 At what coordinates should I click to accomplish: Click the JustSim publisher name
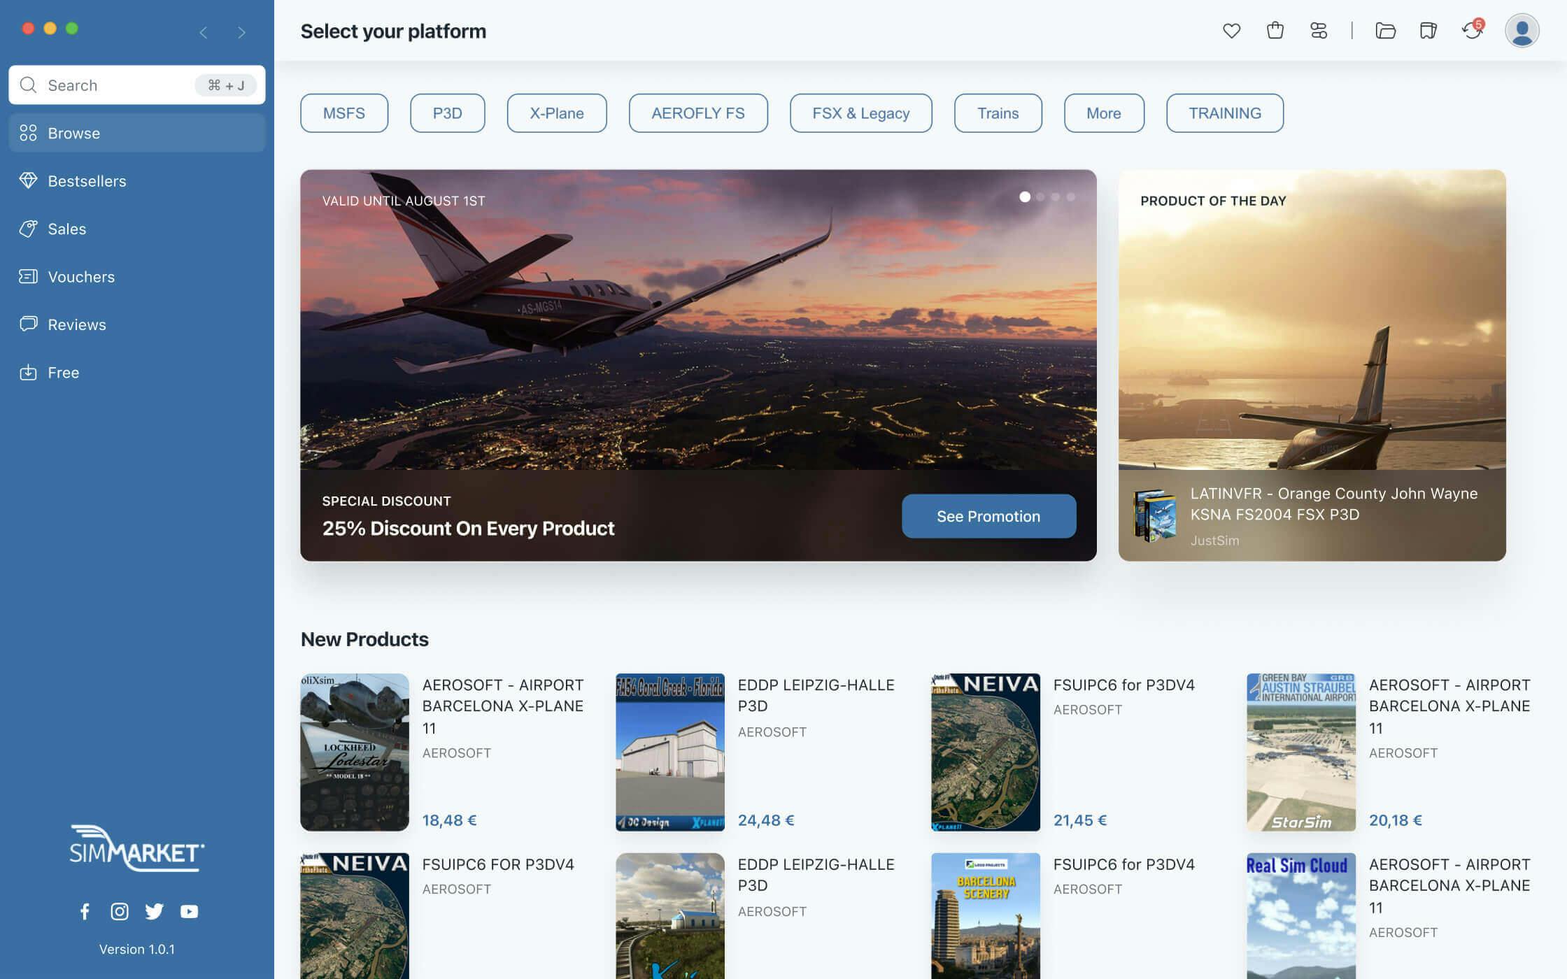click(x=1214, y=541)
